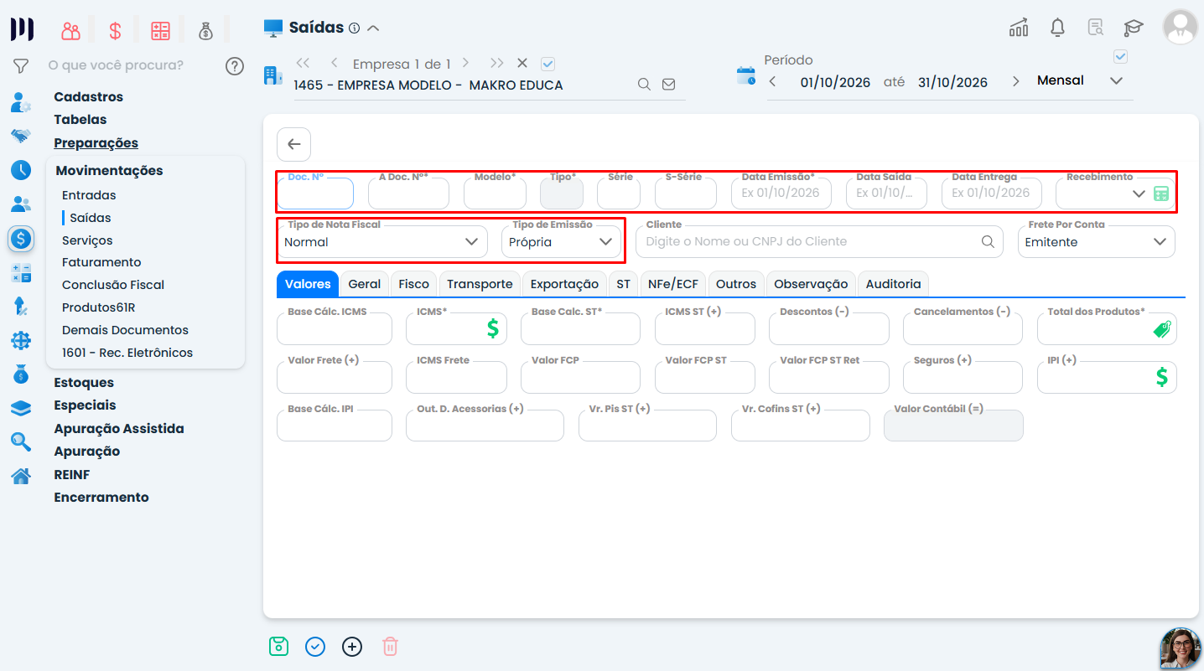
Task: Click the green dollar icon in ICMS field
Action: click(x=494, y=328)
